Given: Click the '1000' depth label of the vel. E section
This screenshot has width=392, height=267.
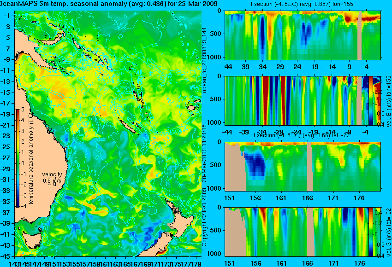Looking at the screenshot, I should pyautogui.click(x=214, y=122).
